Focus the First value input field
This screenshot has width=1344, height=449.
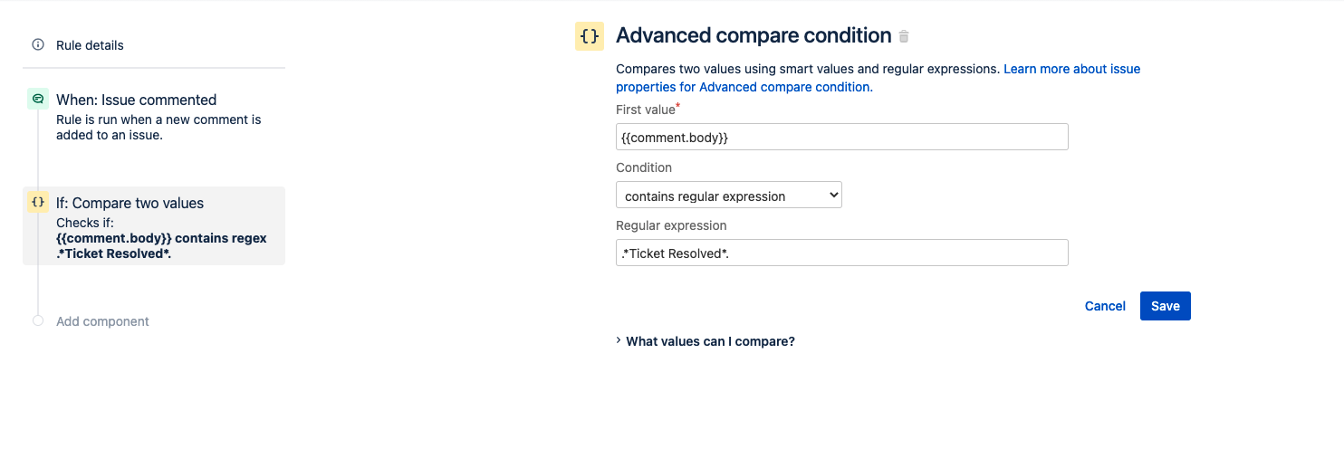pos(842,137)
